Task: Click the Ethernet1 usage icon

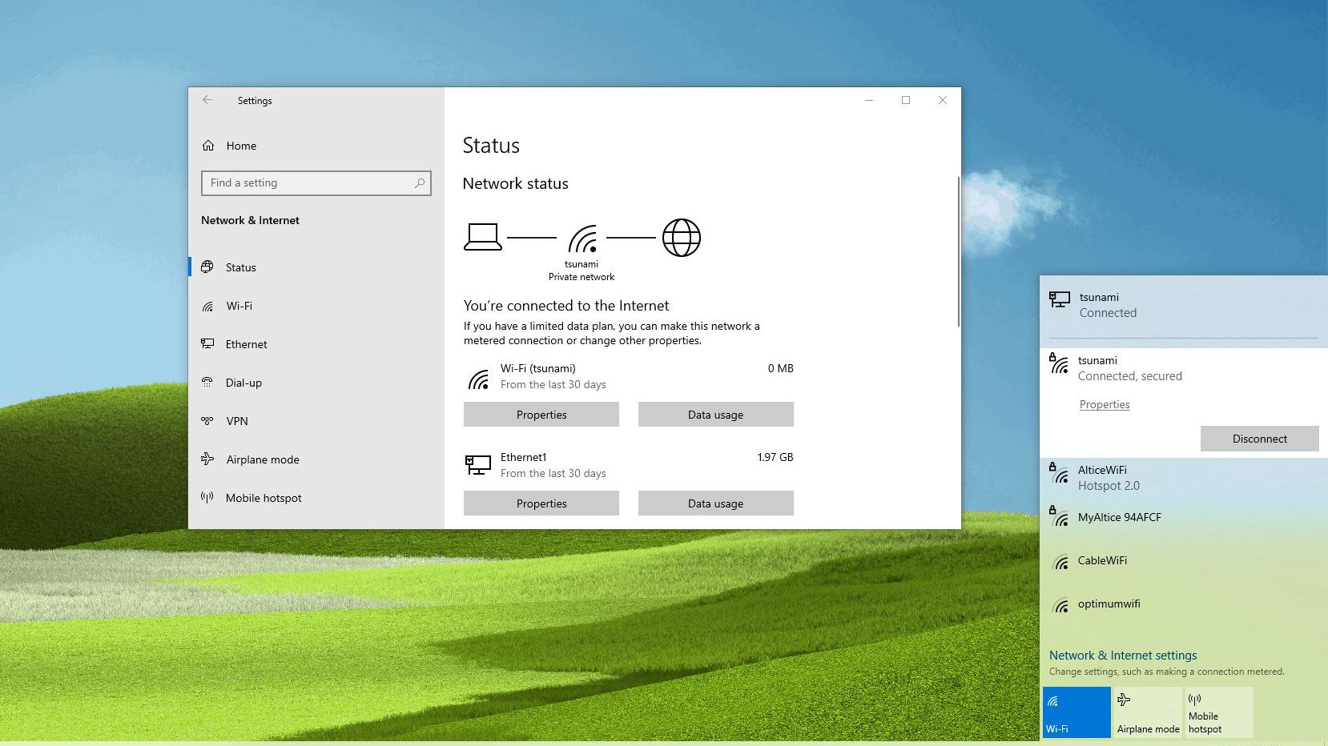Action: tap(478, 464)
